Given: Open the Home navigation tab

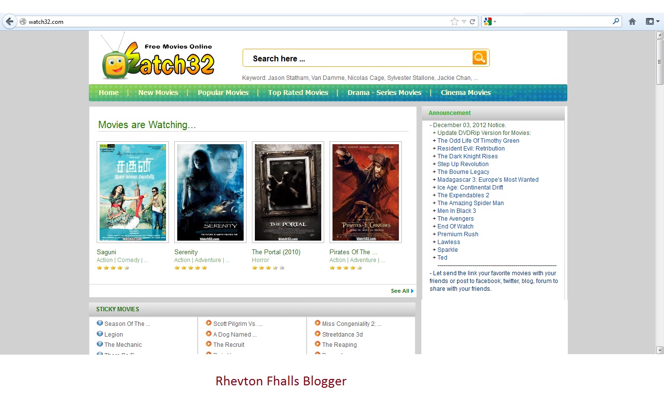Looking at the screenshot, I should 108,93.
